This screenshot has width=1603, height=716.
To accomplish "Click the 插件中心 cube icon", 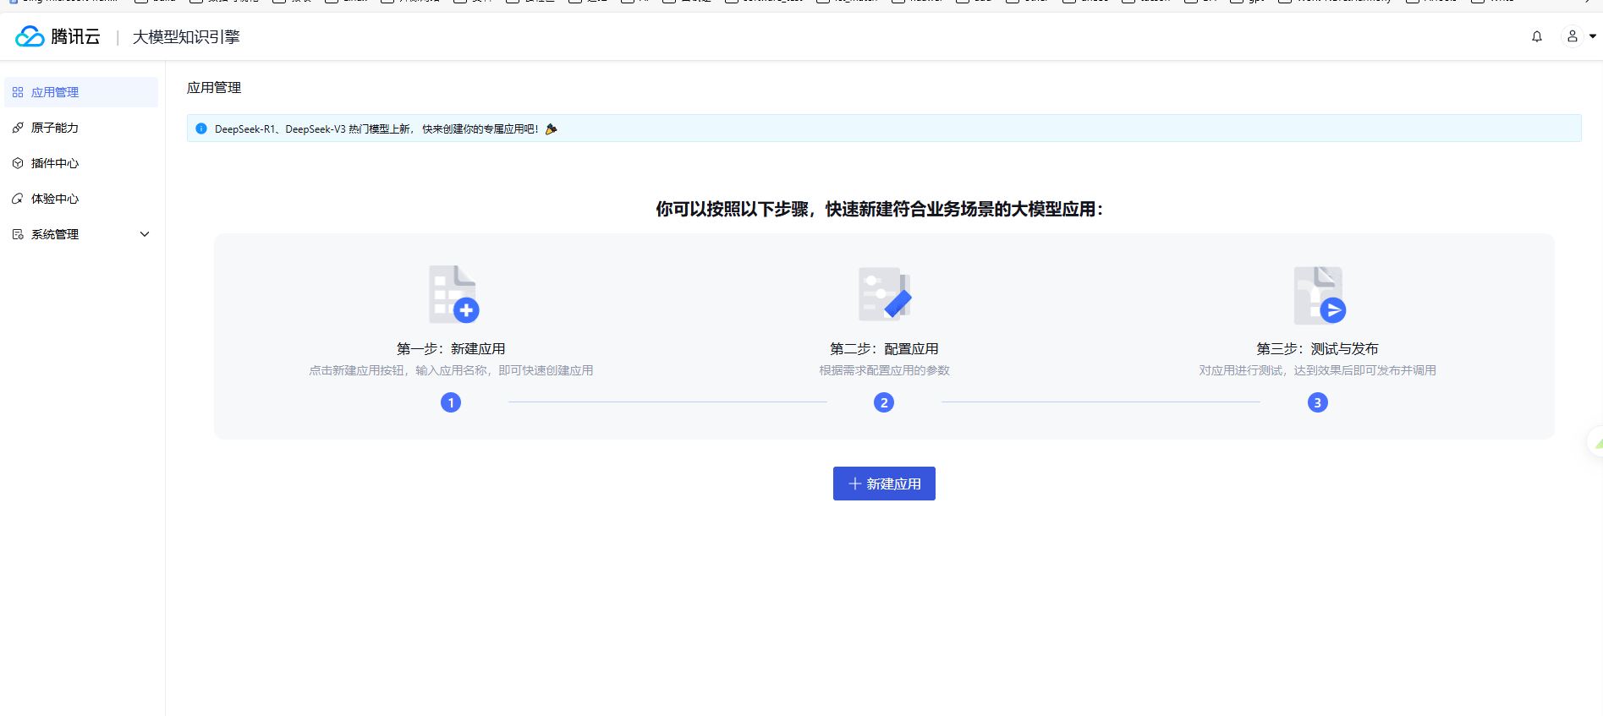I will pos(18,163).
